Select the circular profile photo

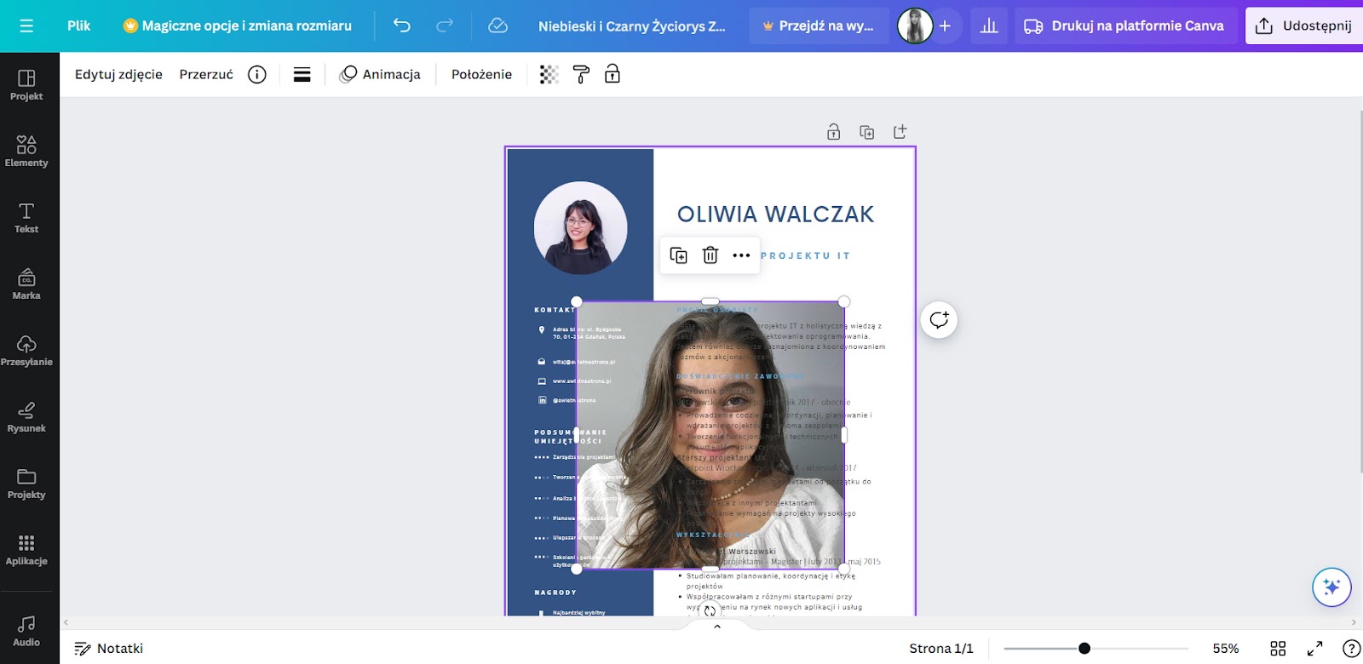pyautogui.click(x=580, y=227)
